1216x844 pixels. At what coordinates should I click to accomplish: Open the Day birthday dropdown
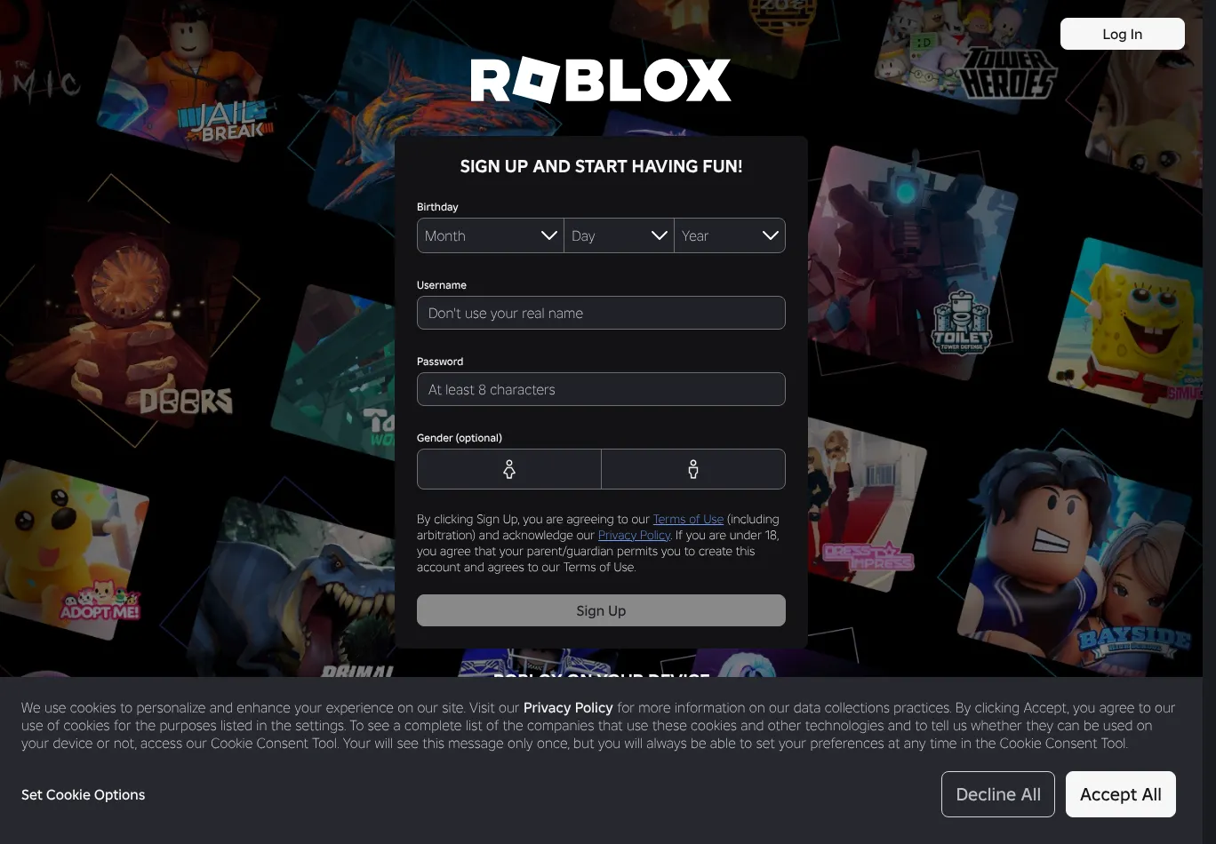[x=619, y=235]
